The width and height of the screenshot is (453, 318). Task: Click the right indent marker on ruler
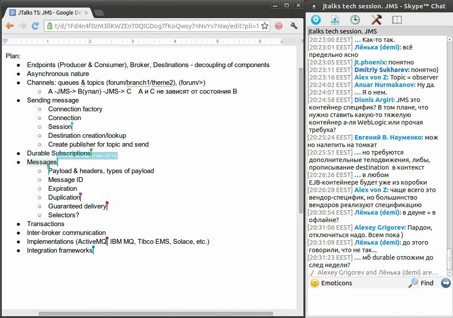[x=282, y=42]
